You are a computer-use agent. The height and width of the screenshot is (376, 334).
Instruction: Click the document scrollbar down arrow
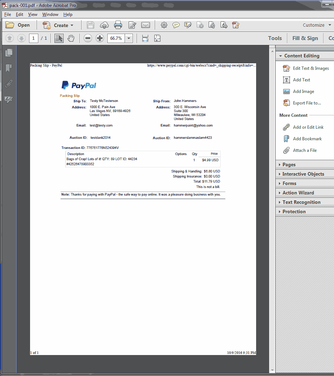tap(272, 370)
